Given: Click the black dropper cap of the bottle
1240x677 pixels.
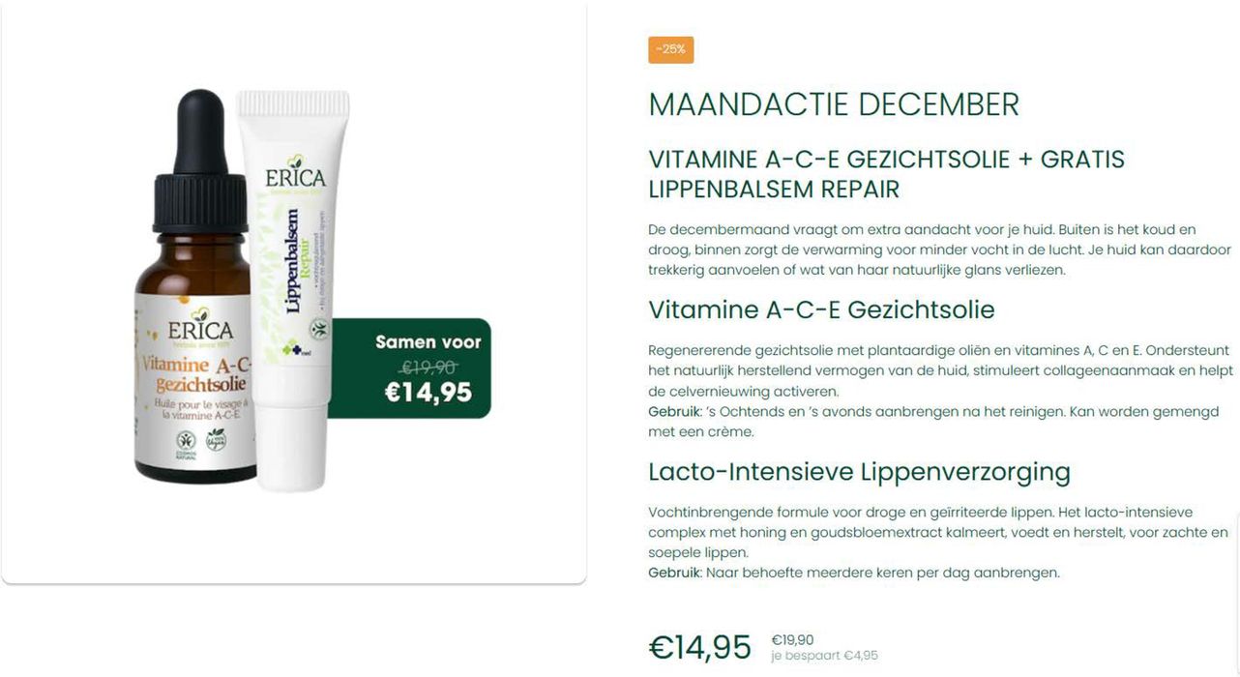Looking at the screenshot, I should [x=201, y=161].
